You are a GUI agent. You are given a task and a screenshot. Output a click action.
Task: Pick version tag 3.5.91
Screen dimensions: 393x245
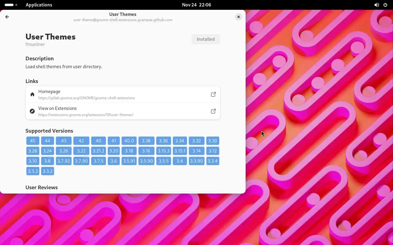pyautogui.click(x=129, y=161)
